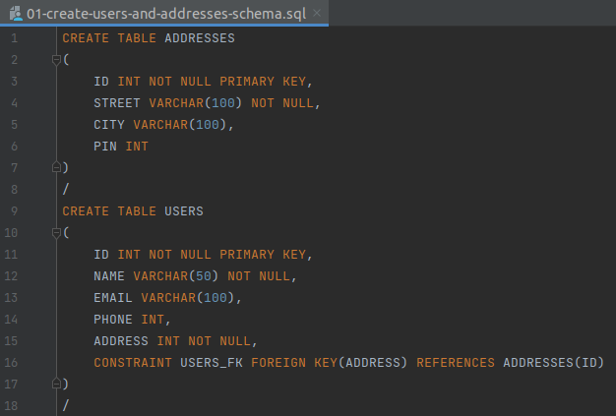The image size is (616, 416).
Task: Click the PIN column name
Action: [105, 147]
